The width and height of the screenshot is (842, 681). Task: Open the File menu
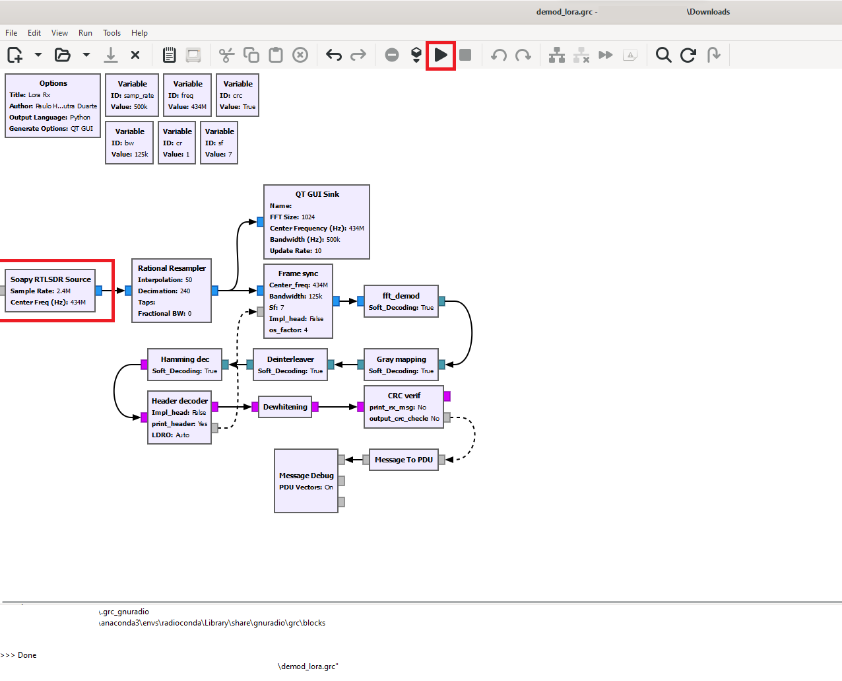[11, 33]
